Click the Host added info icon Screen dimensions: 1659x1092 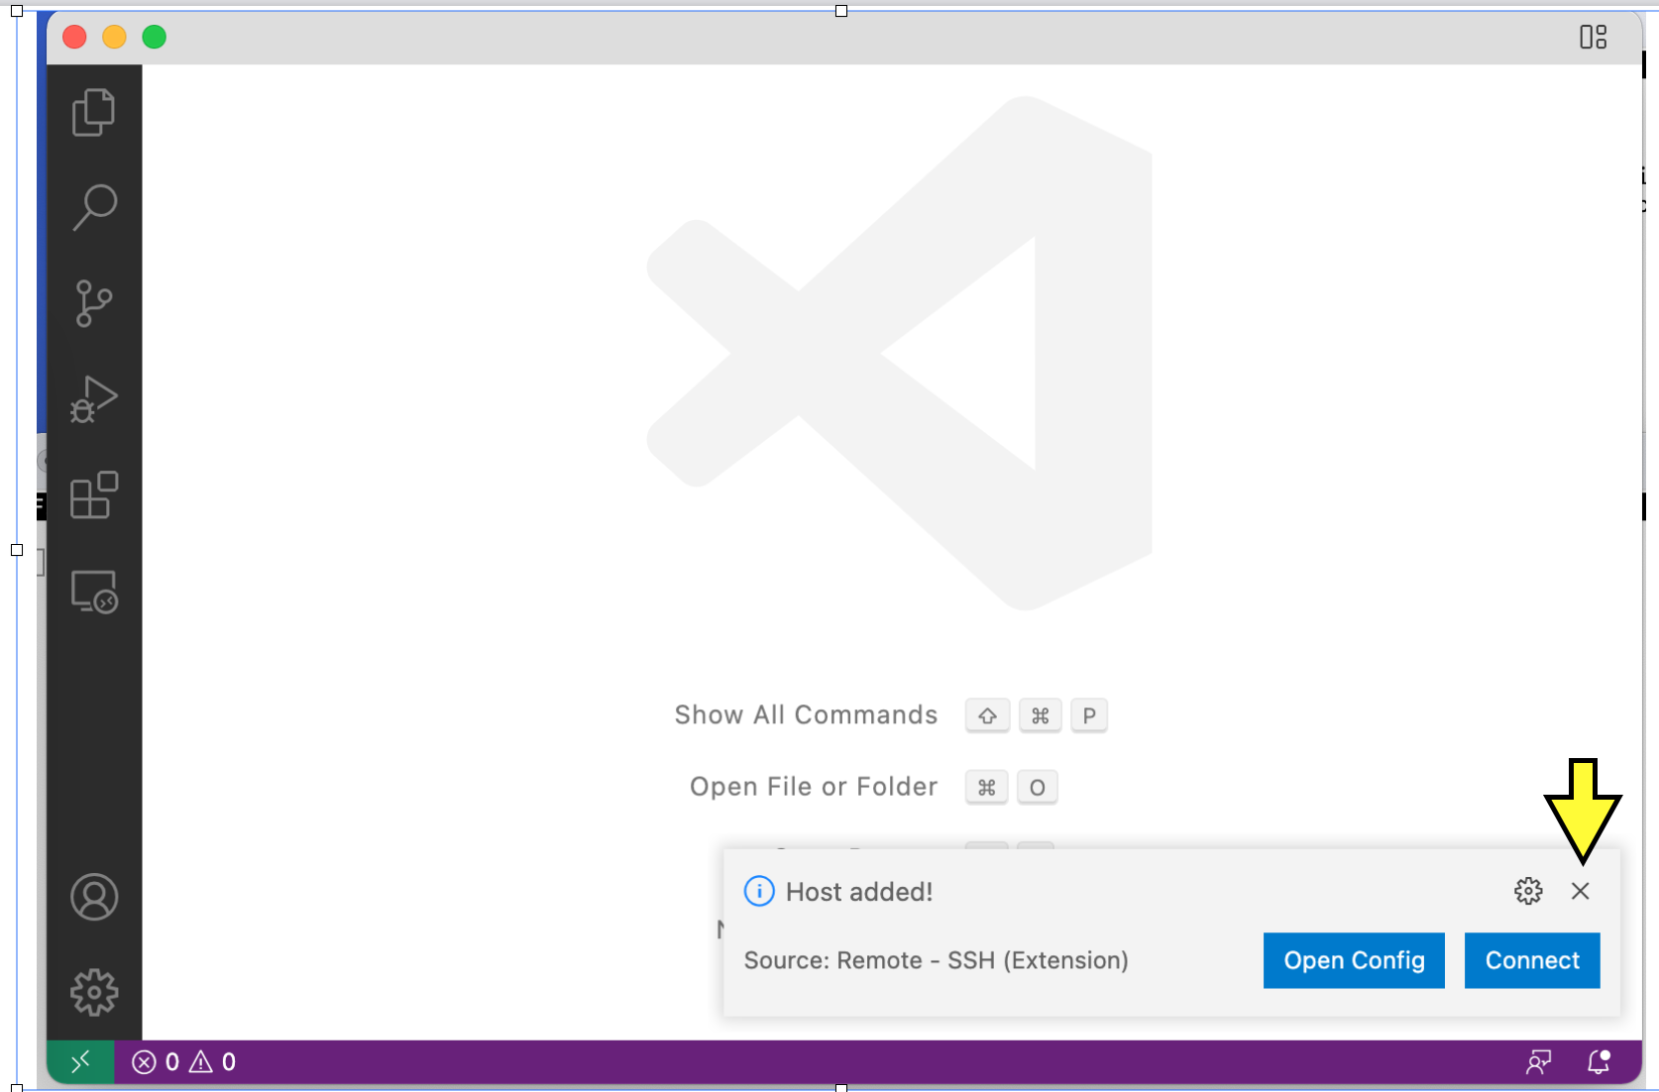click(759, 892)
